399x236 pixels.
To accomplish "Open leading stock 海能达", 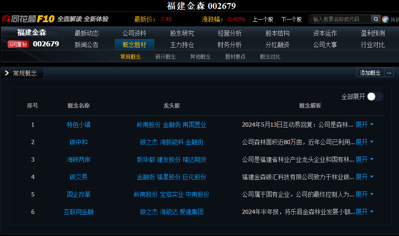I will pos(169,212).
